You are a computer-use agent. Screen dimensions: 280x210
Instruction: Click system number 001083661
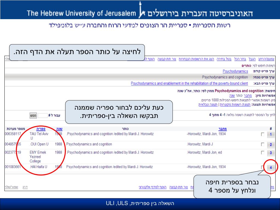click(x=13, y=167)
